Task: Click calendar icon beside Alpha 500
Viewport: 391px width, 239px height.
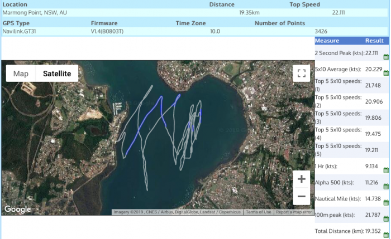Action: pos(386,186)
